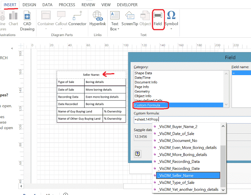
Task: Click the Seller Name cell in the table
Action: (x=91, y=74)
